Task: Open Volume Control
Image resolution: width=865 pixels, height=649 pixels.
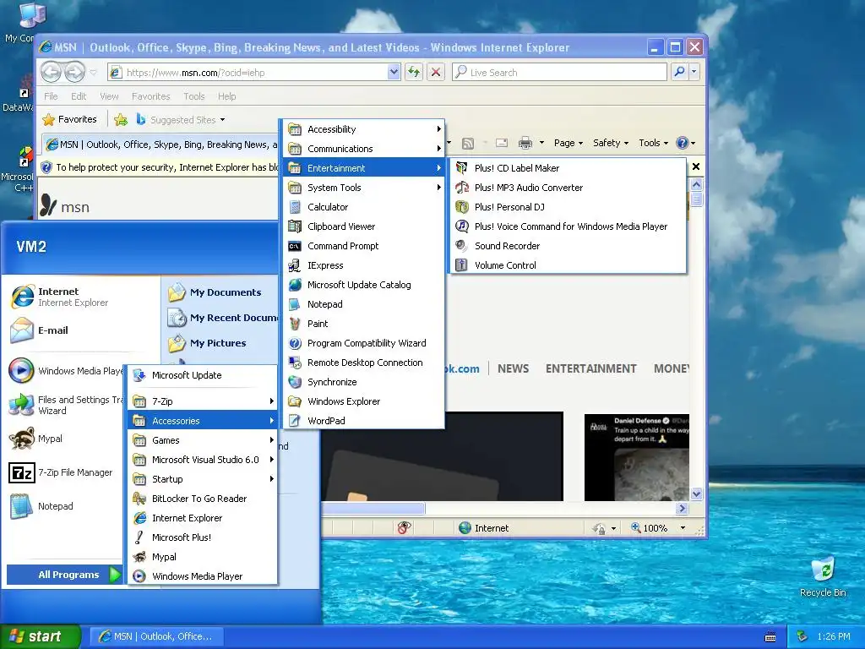Action: (x=569, y=265)
